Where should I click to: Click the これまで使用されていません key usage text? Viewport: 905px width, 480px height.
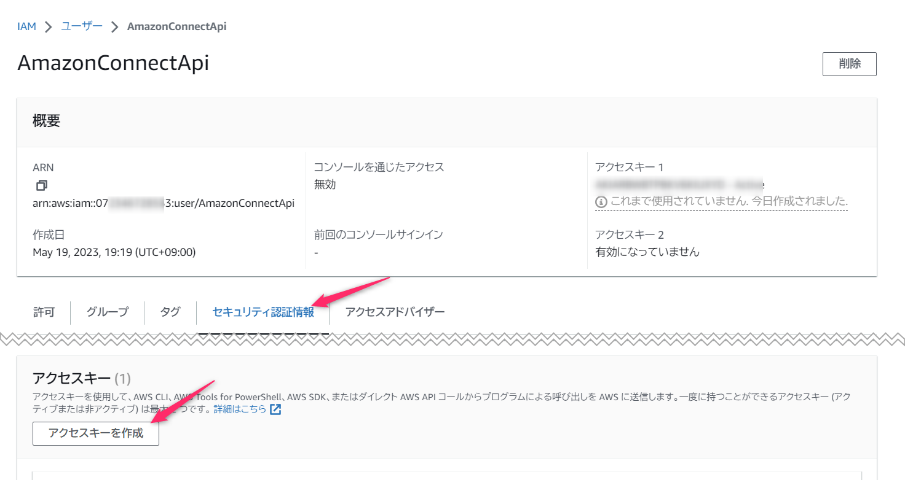pos(729,201)
